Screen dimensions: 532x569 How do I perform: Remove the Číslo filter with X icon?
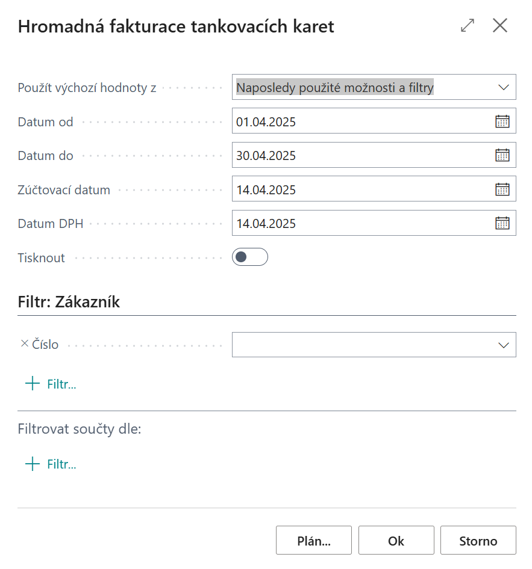(25, 344)
